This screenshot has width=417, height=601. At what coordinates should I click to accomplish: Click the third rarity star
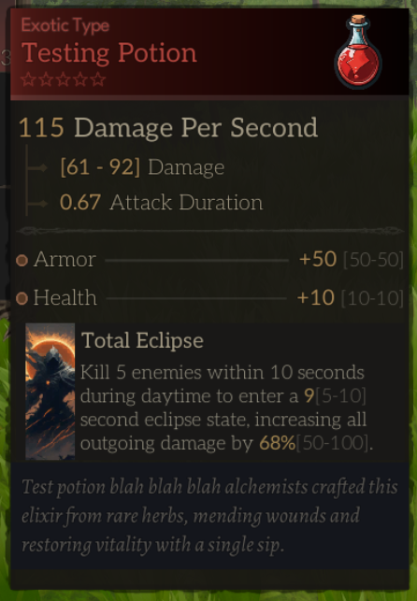[x=64, y=79]
